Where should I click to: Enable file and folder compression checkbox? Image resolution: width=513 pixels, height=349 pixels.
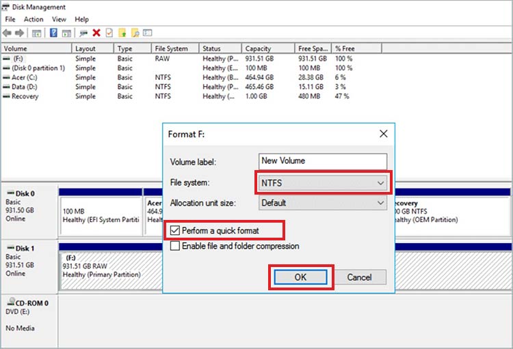point(175,246)
